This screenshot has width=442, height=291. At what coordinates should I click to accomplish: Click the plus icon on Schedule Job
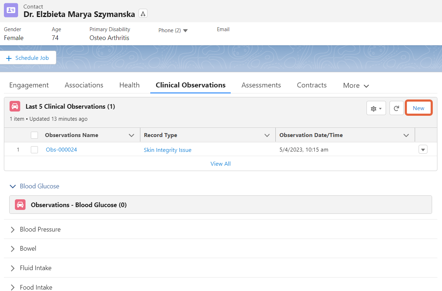pyautogui.click(x=9, y=58)
